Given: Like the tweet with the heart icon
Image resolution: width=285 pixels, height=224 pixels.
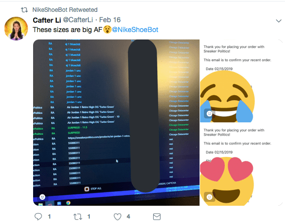Looking at the screenshot, I should 118,217.
